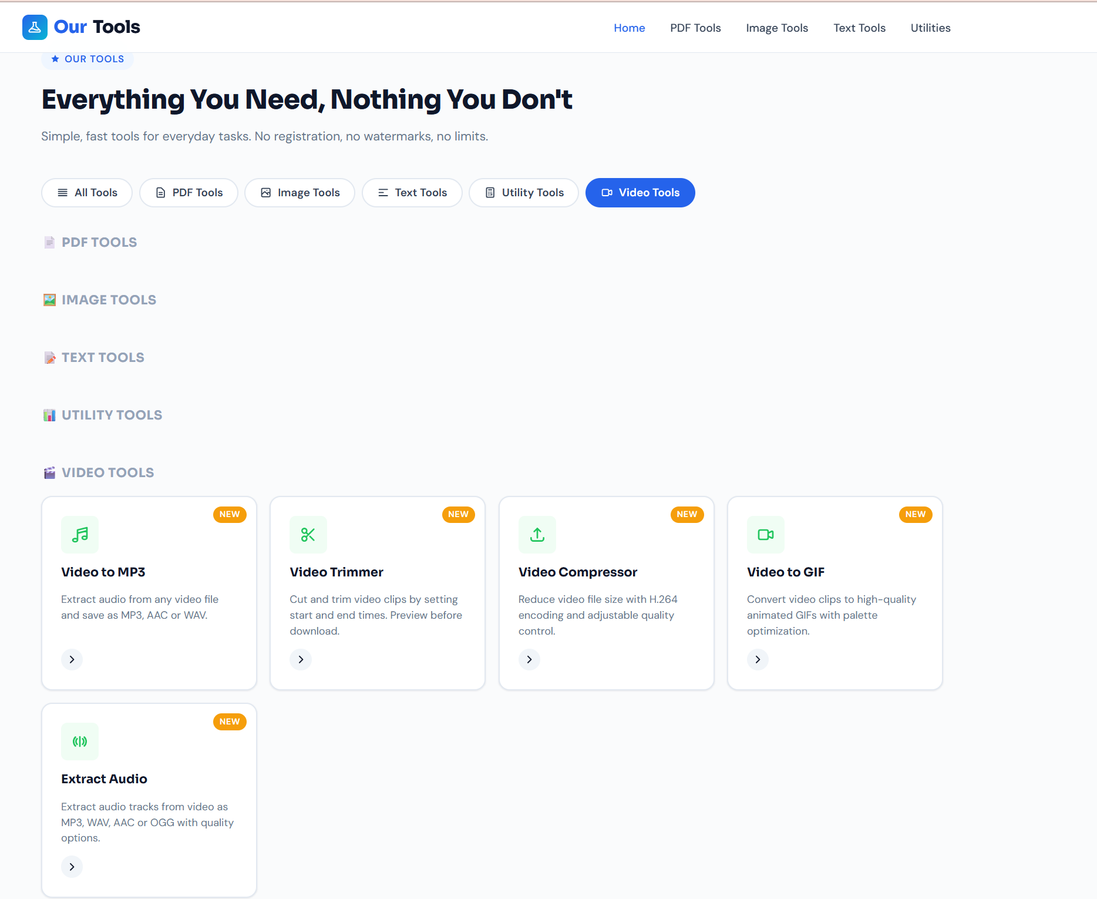Select Home in the navigation bar

[629, 28]
